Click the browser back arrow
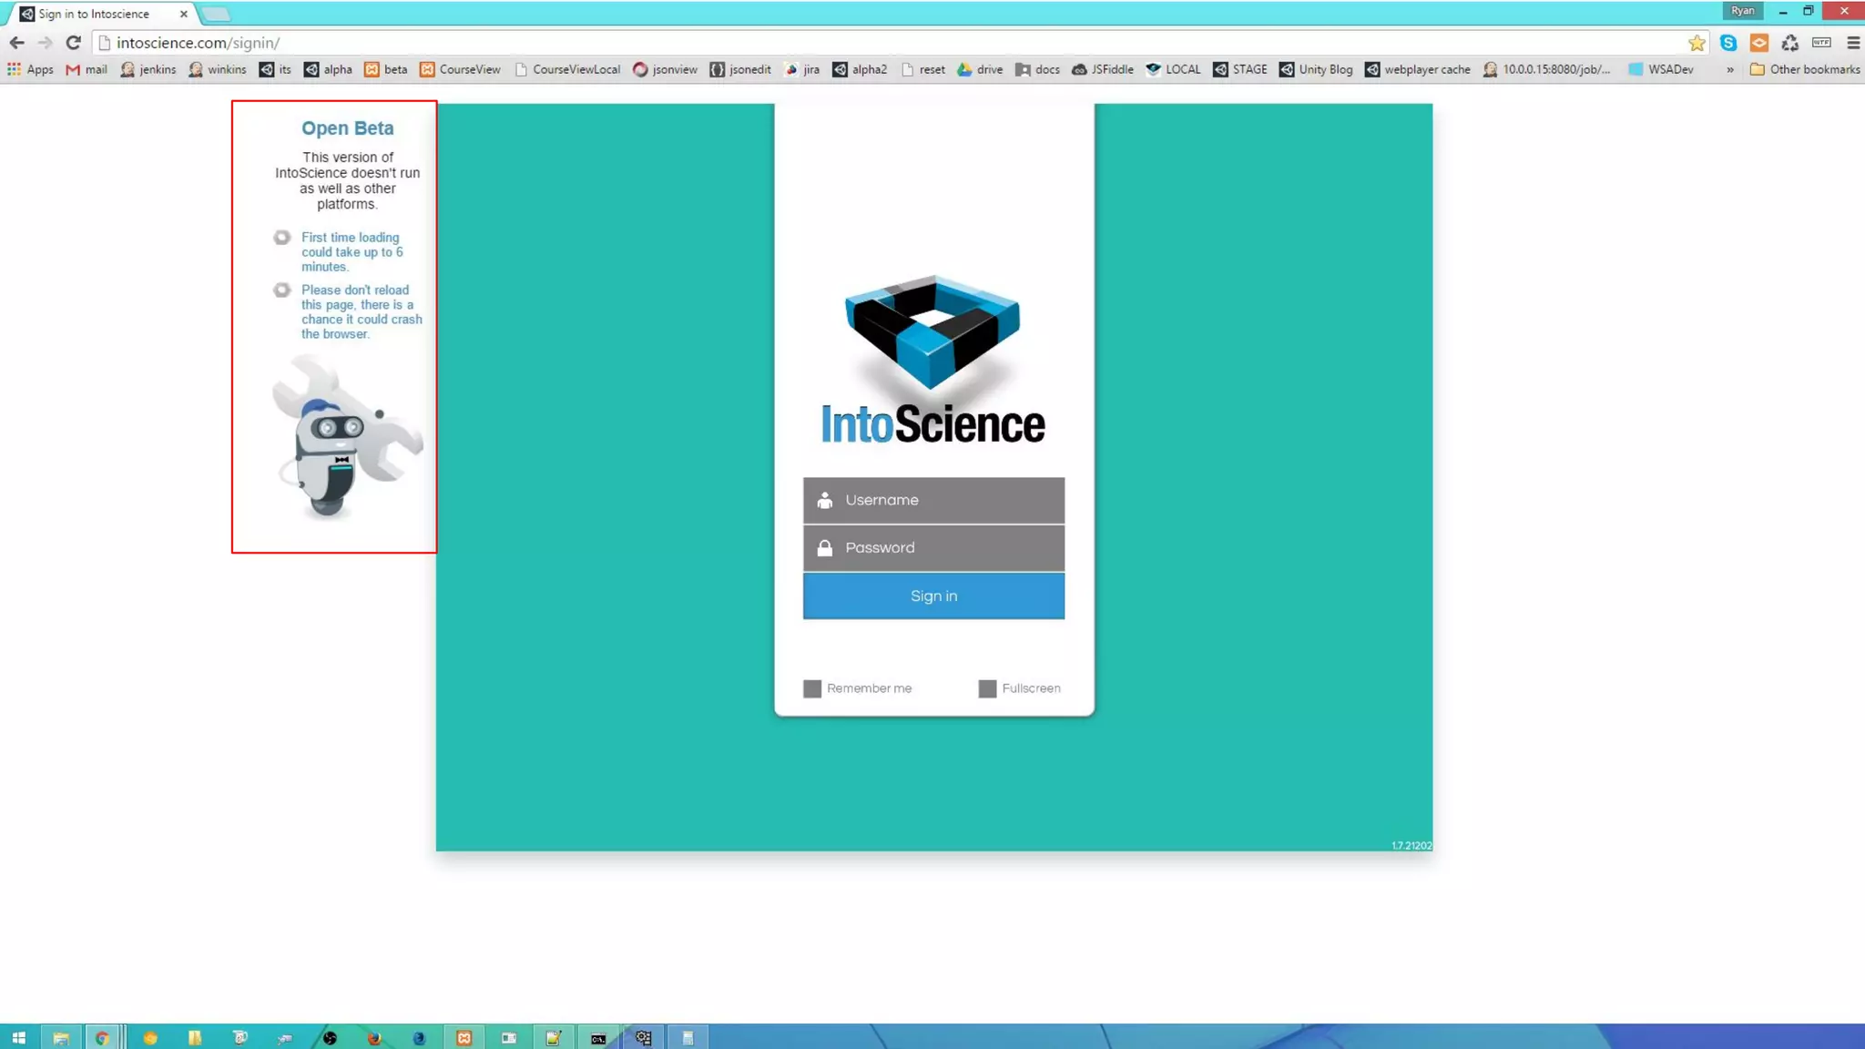The image size is (1865, 1049). [16, 43]
